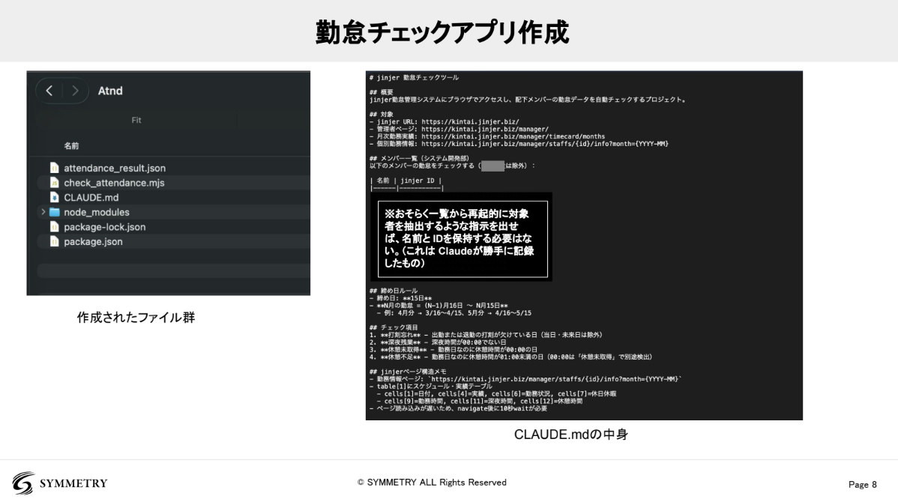Image resolution: width=898 pixels, height=502 pixels.
Task: Click the attendance_result.json file name
Action: (x=115, y=169)
